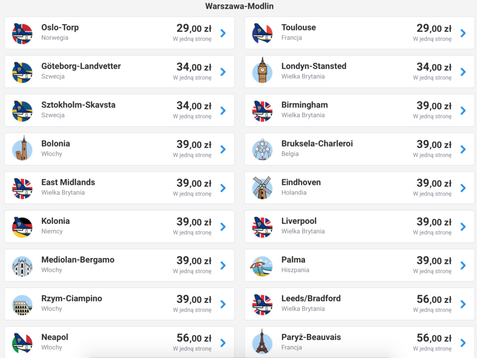Select the Birmingham destination name

(305, 105)
